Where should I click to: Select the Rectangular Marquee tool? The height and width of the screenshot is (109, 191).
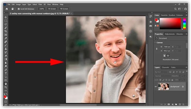[6, 21]
